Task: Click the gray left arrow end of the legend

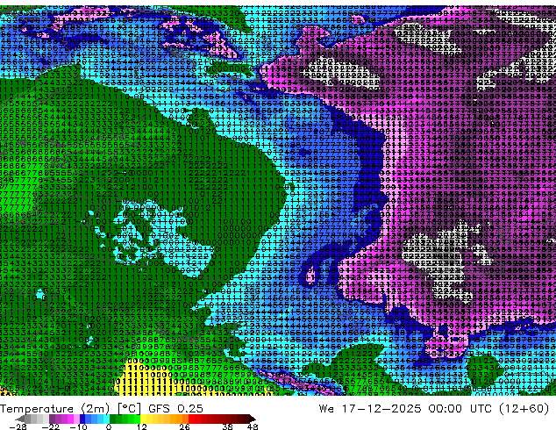Action: [x=20, y=419]
